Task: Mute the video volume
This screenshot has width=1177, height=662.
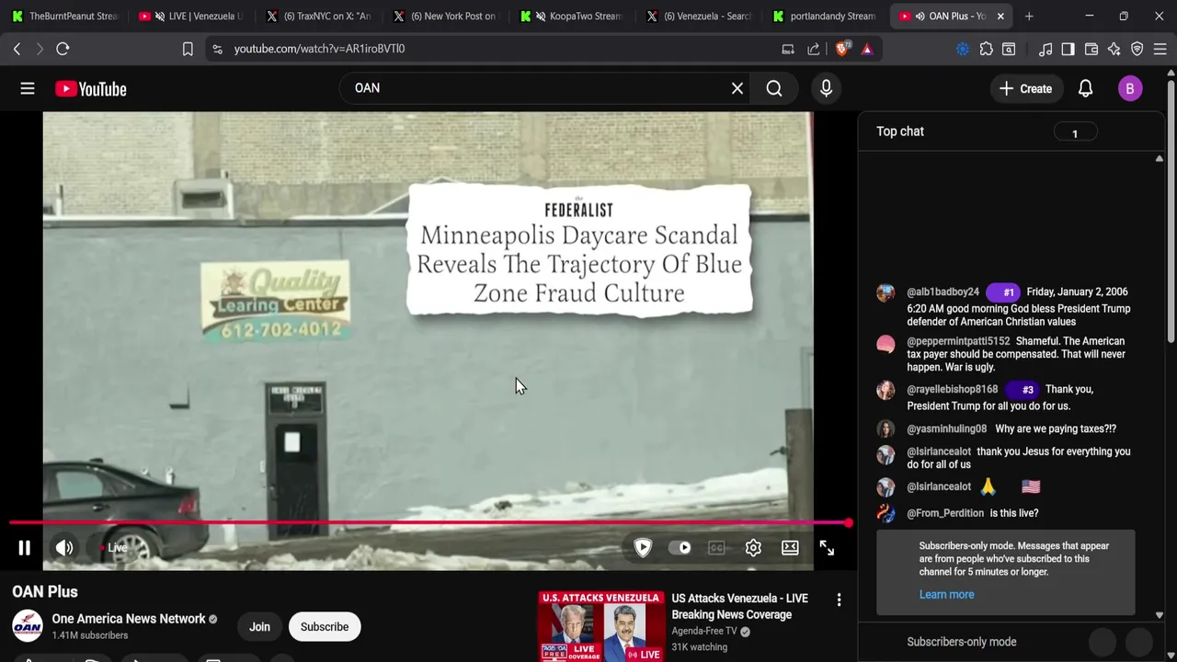Action: pos(64,548)
